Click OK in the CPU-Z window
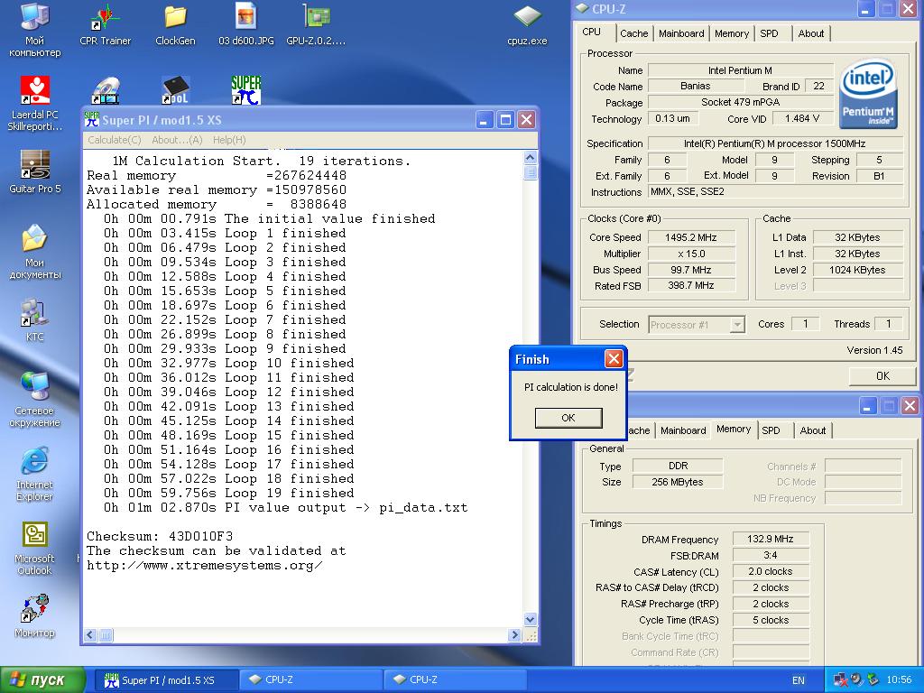The width and height of the screenshot is (924, 693). [x=882, y=376]
